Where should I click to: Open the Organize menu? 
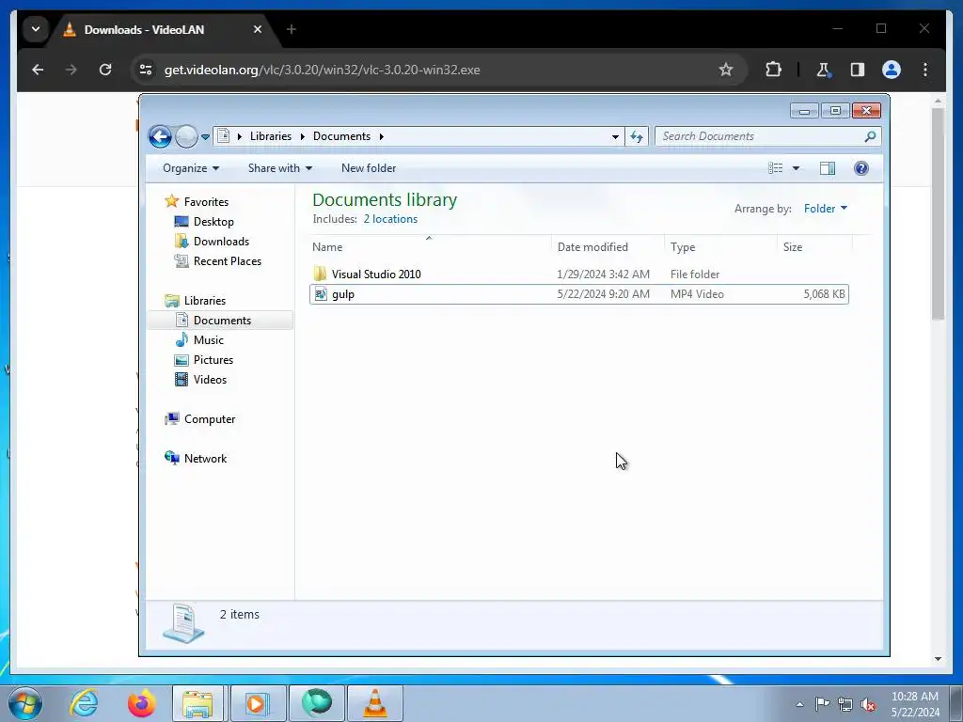(x=190, y=168)
